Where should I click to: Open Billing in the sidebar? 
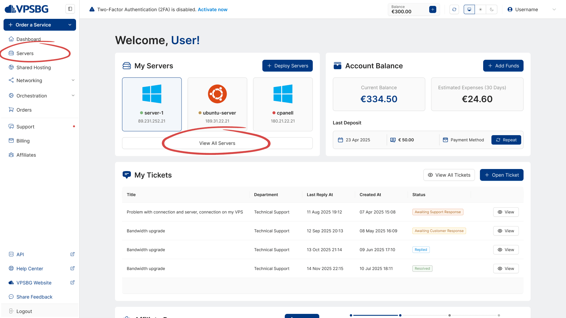pos(23,141)
